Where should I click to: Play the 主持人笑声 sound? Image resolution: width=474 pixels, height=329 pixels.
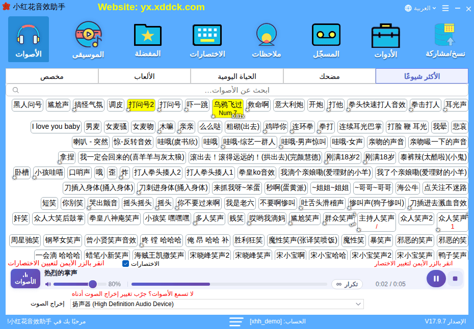pyautogui.click(x=376, y=222)
